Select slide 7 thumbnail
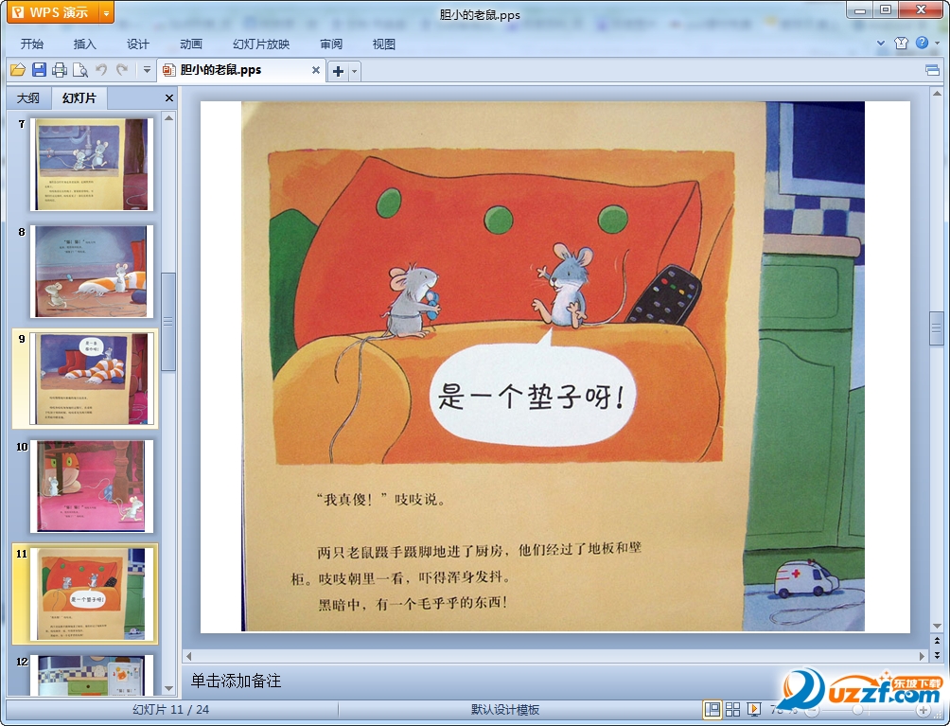This screenshot has width=950, height=726. (x=92, y=165)
